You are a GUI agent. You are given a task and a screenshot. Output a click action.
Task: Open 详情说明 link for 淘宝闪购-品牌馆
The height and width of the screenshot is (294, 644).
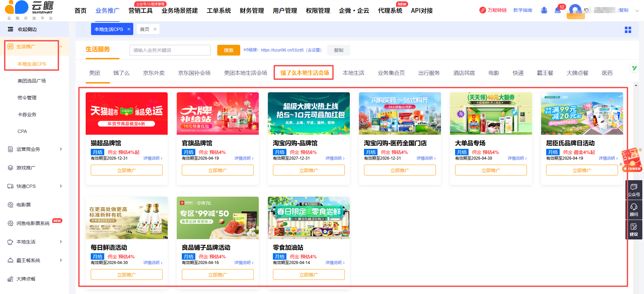(x=335, y=158)
